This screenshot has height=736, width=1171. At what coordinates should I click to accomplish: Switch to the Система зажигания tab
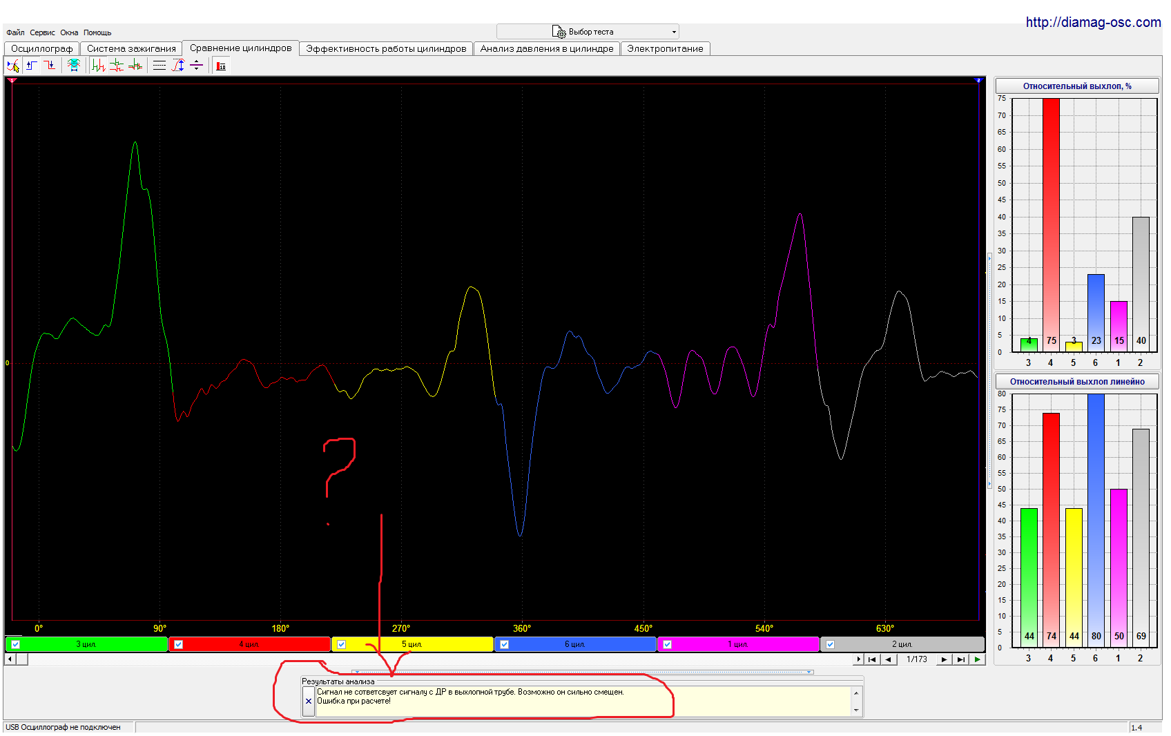131,48
